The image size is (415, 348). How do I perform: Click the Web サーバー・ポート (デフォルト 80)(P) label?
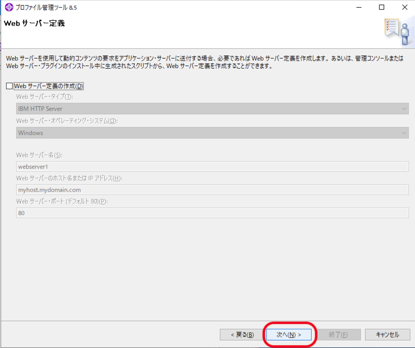point(62,201)
